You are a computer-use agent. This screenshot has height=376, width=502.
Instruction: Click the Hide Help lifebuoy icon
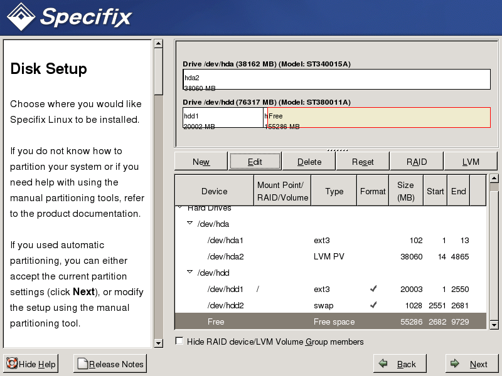pos(11,364)
